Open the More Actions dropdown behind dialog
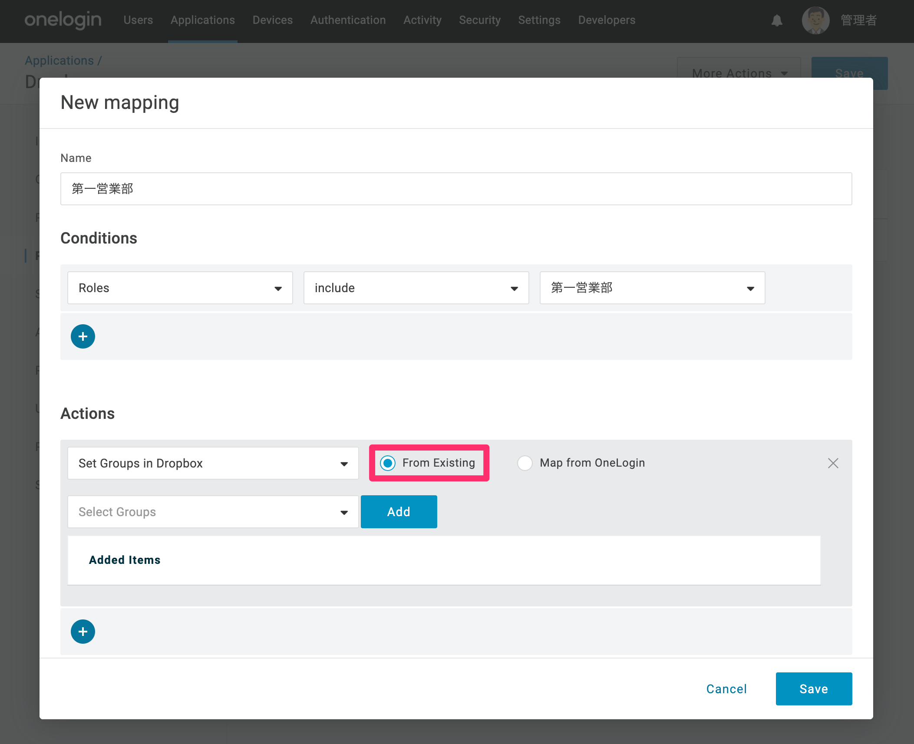This screenshot has width=914, height=744. 739,73
